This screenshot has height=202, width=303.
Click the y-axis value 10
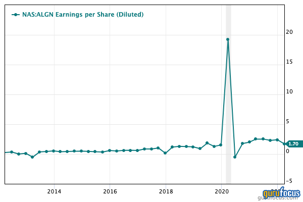[289, 91]
